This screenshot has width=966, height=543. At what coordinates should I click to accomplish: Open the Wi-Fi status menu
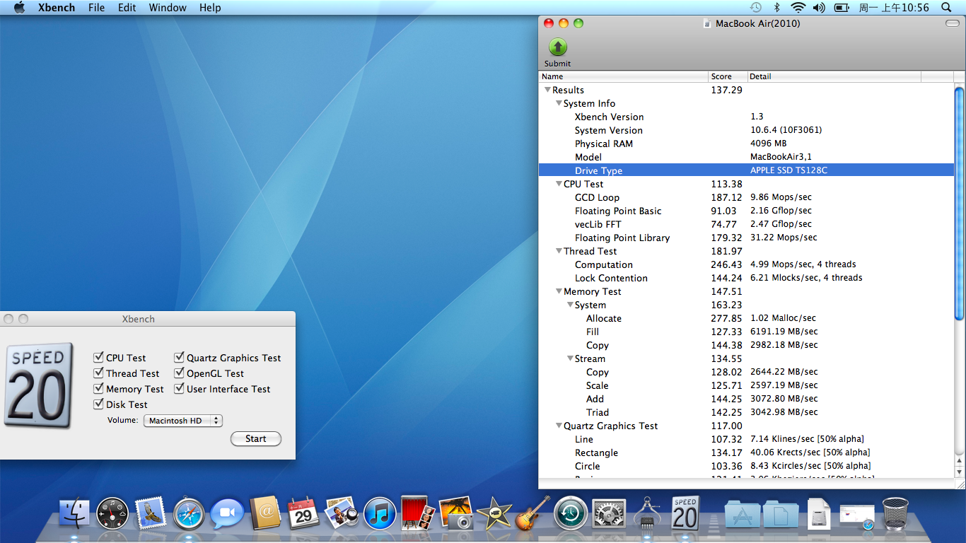[x=798, y=8]
